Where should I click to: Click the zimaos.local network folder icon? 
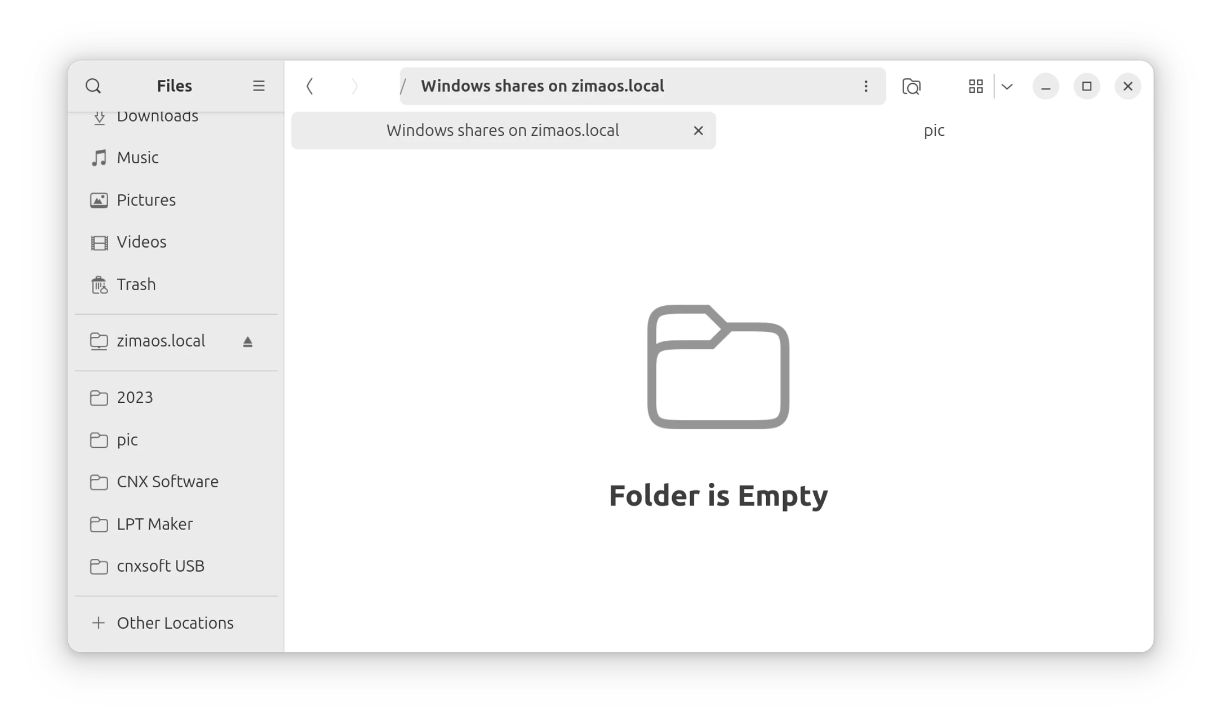(99, 341)
